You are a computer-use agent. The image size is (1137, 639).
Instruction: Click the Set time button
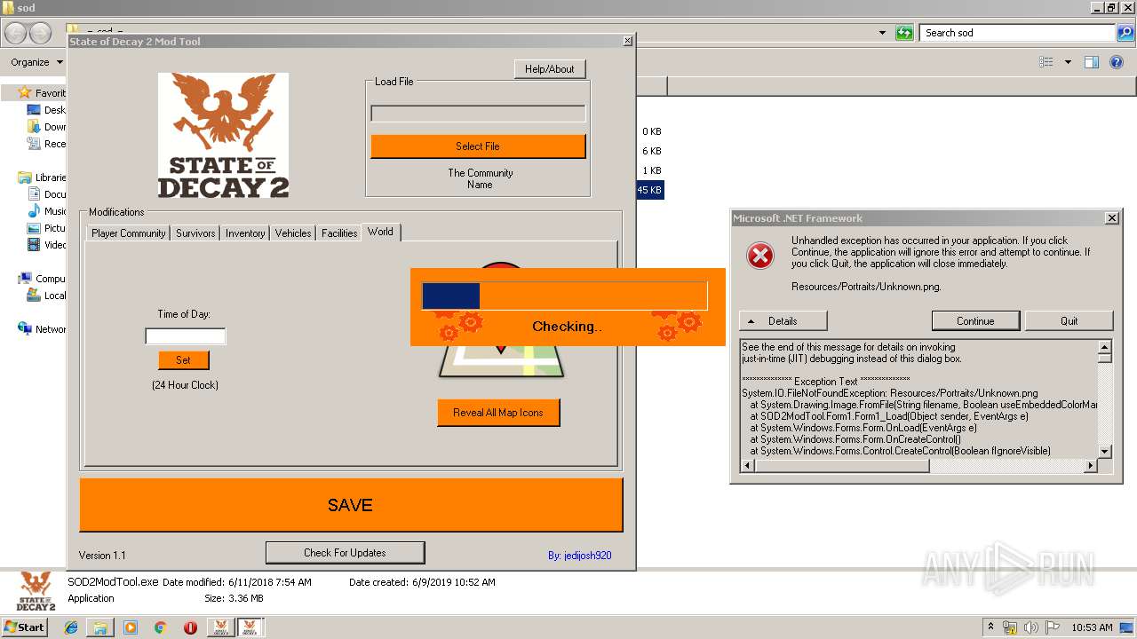point(184,359)
